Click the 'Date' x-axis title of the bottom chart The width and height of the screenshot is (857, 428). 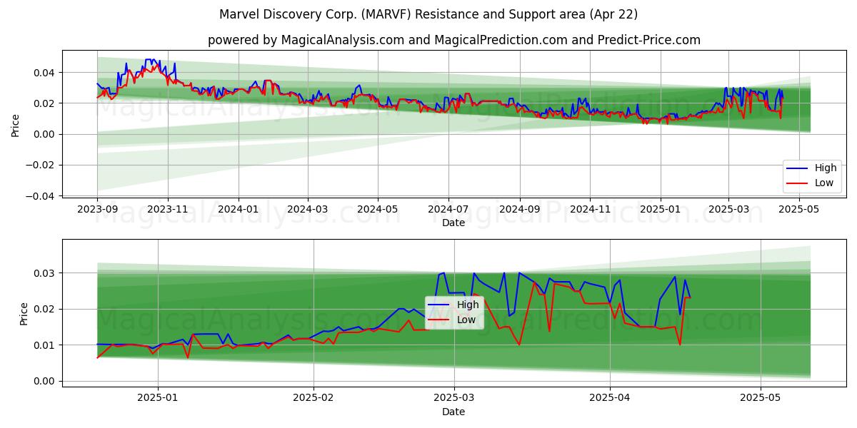coord(453,412)
